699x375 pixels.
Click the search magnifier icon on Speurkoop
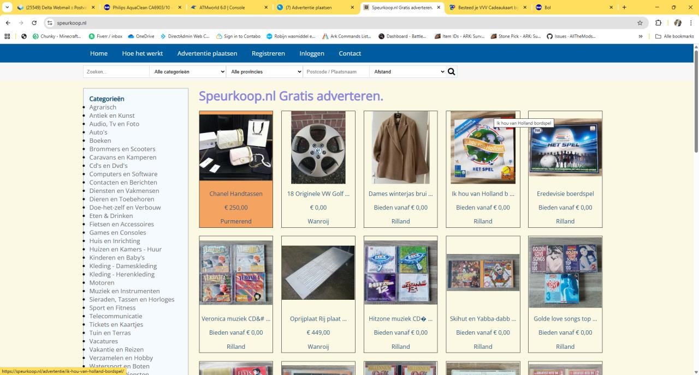[x=451, y=71]
